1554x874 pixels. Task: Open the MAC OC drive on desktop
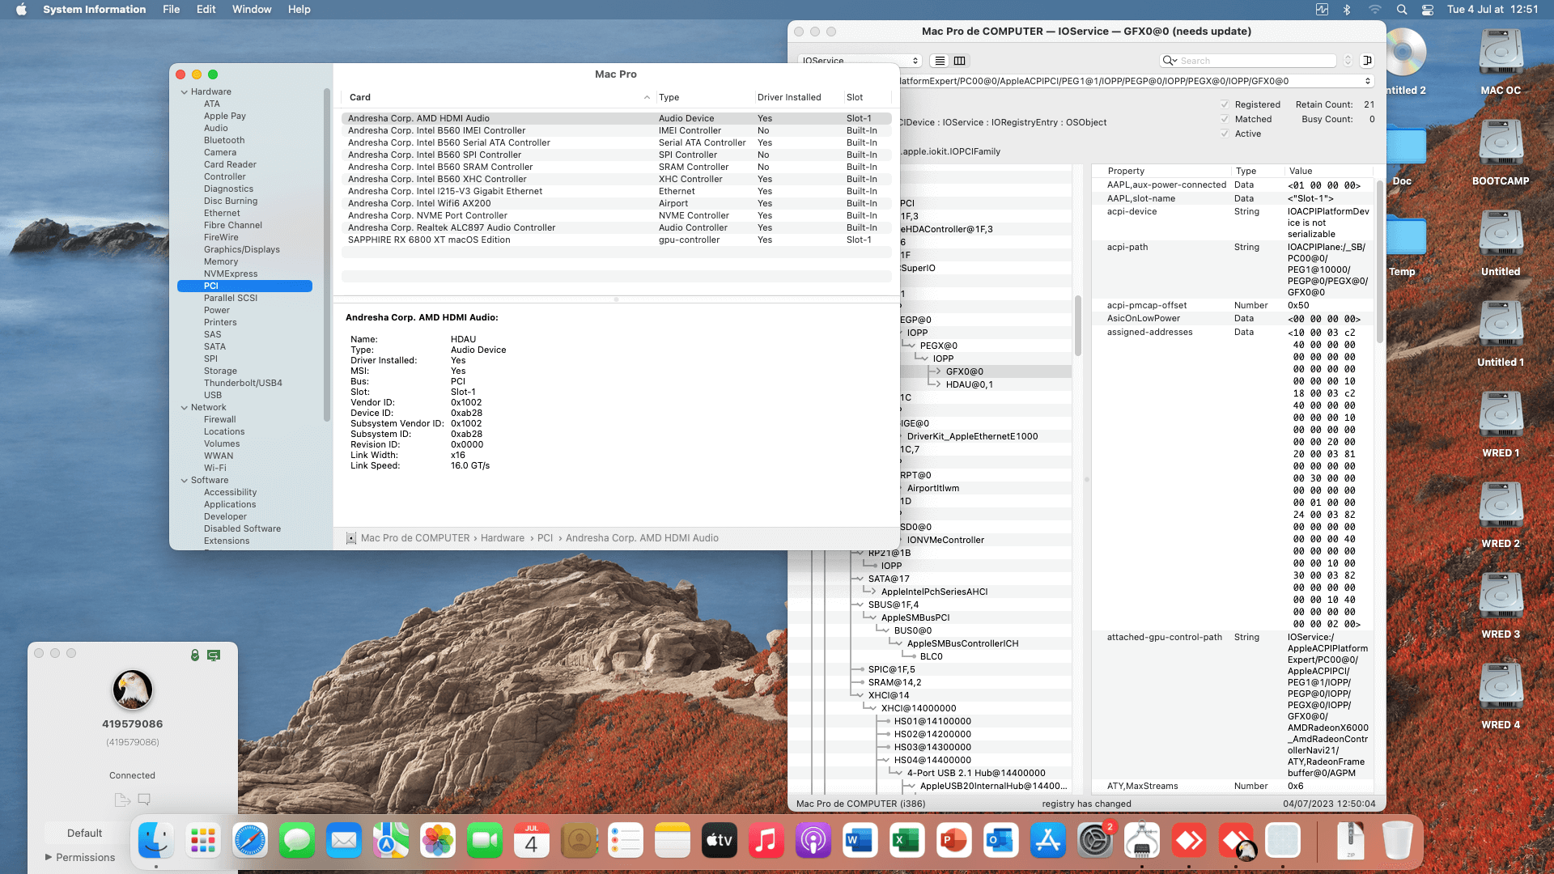[x=1501, y=53]
